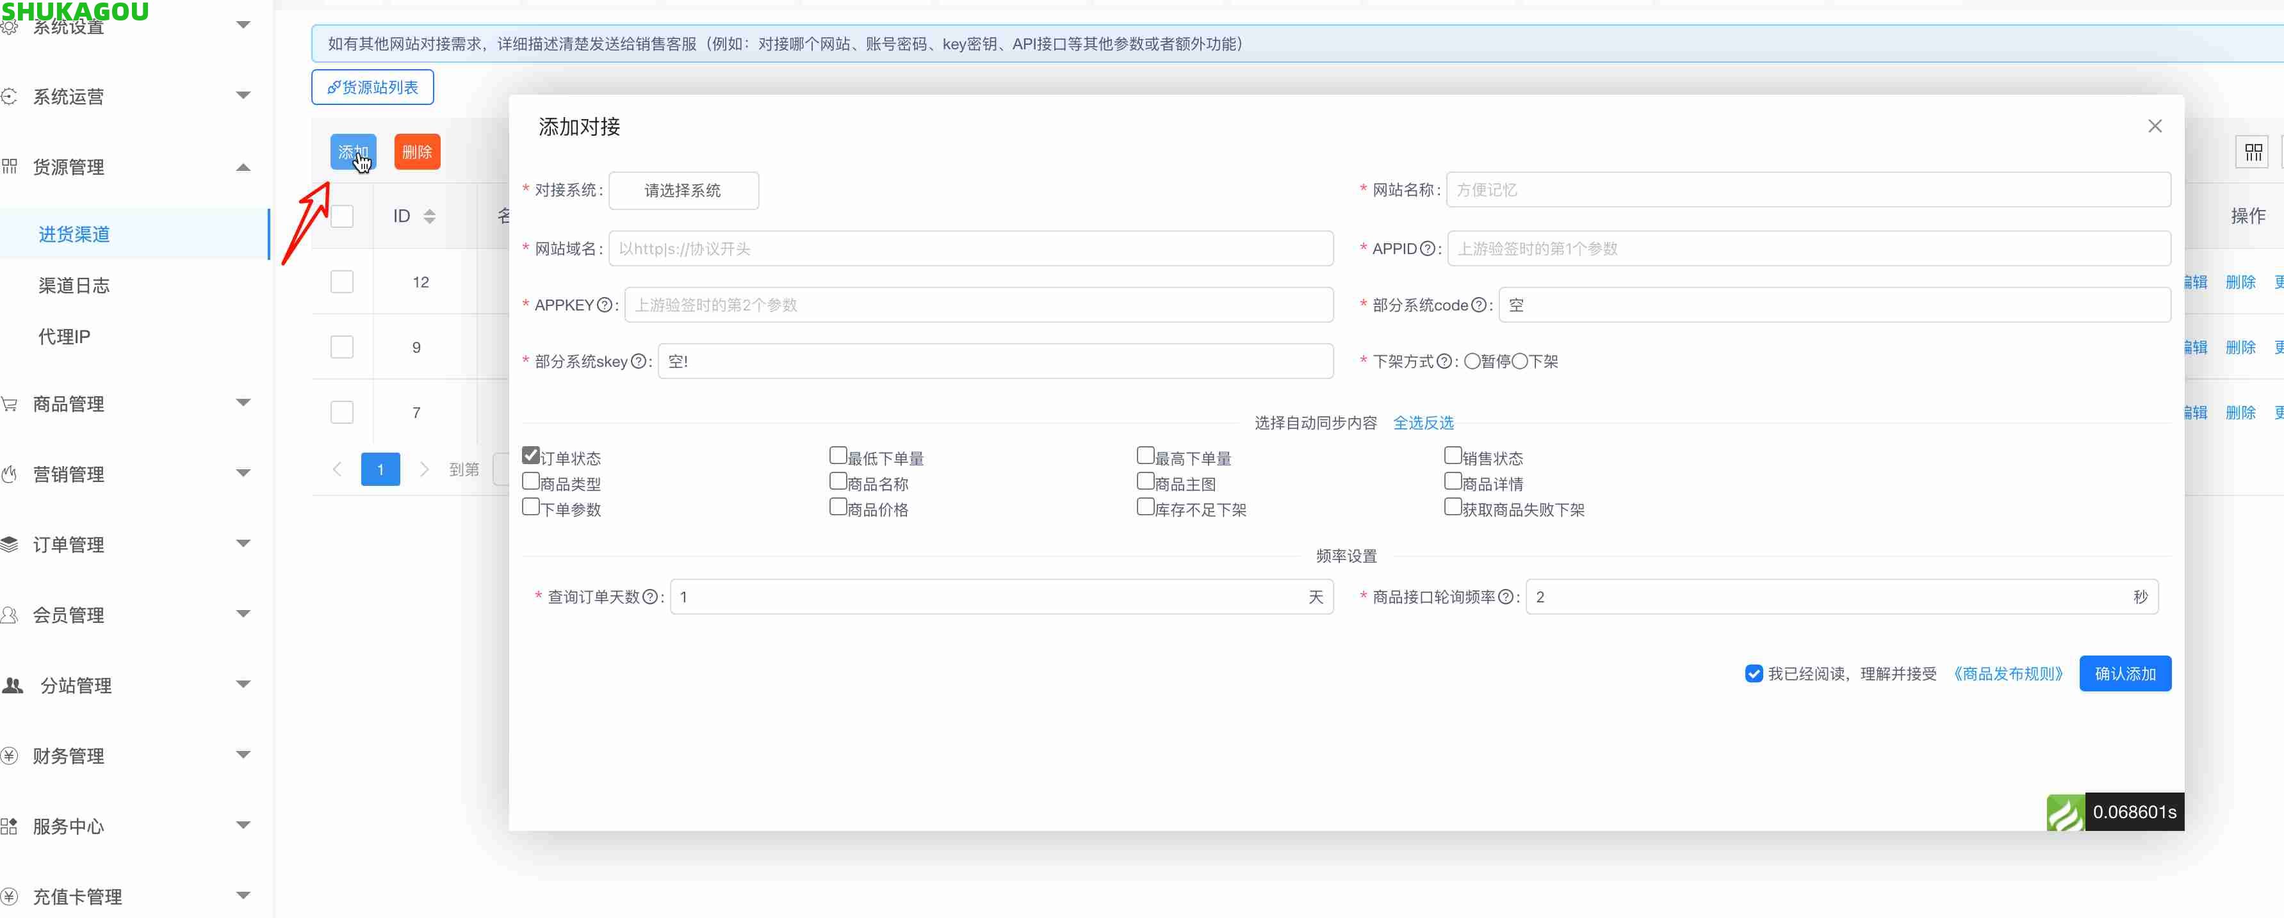Image resolution: width=2284 pixels, height=918 pixels.
Task: Close the 添加对接 dialog
Action: (x=2155, y=127)
